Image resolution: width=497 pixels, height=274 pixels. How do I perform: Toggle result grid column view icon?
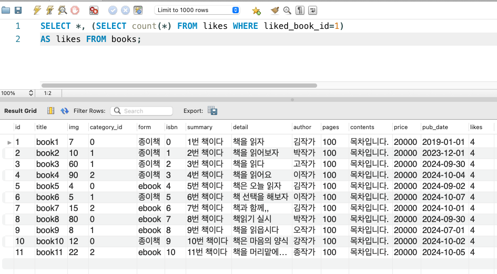[x=50, y=110]
